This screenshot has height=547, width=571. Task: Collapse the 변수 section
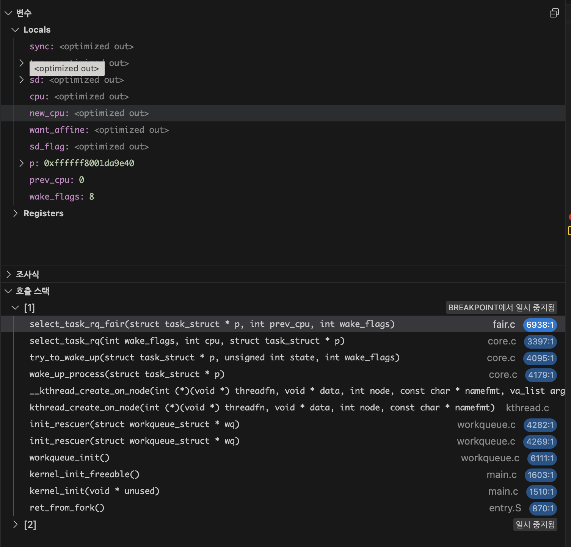click(x=8, y=13)
